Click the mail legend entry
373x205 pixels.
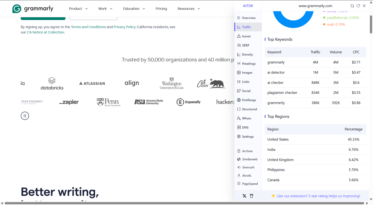(334, 24)
